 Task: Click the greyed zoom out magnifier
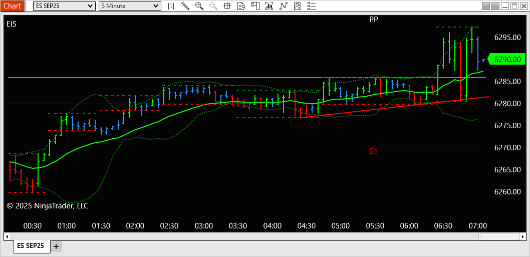[x=213, y=6]
